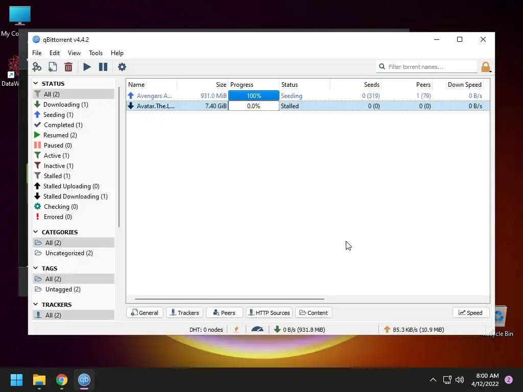Collapse the TAGS section
Screen dimensions: 523x392
36,268
